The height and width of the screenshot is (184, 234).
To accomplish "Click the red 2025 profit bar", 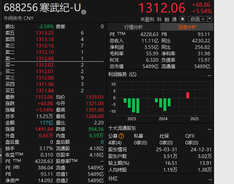I will [x=188, y=95].
